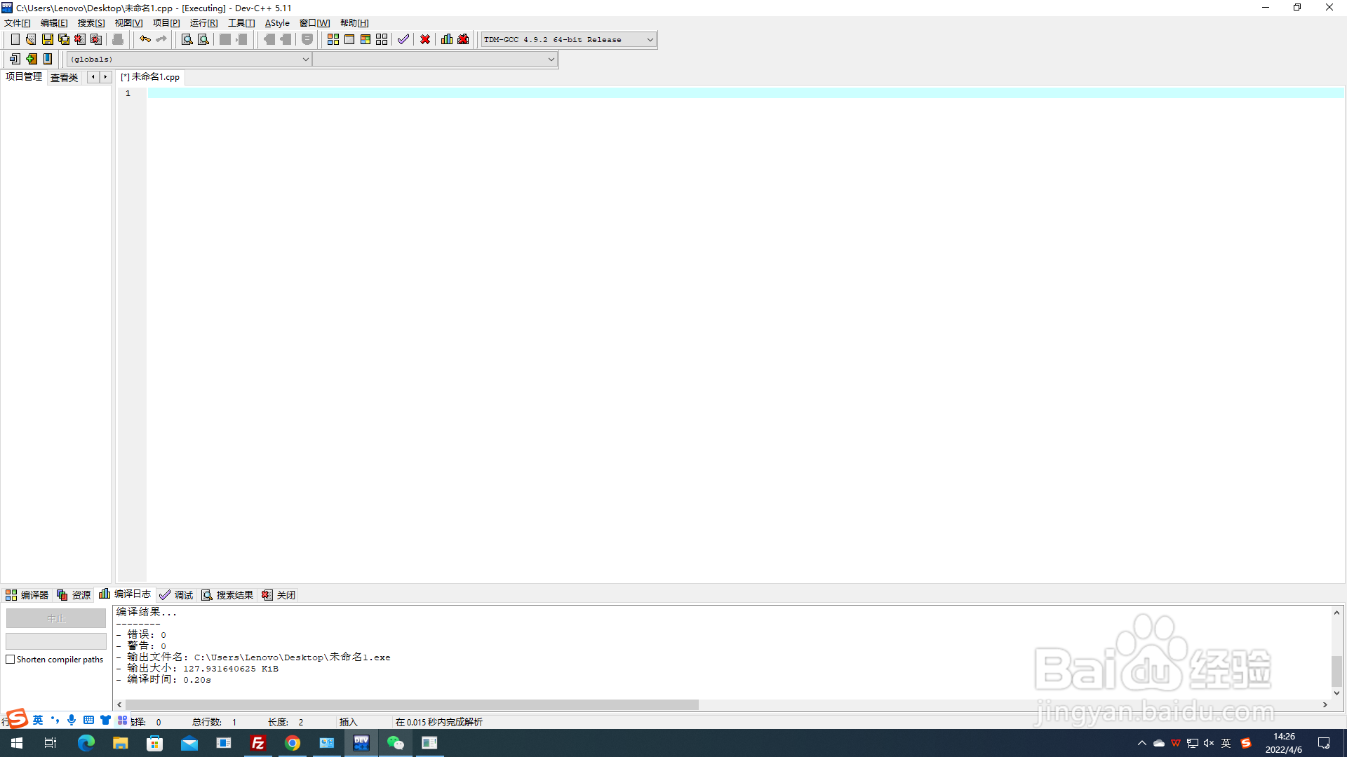Create a new source file
Viewport: 1347px width, 757px height.
point(15,39)
